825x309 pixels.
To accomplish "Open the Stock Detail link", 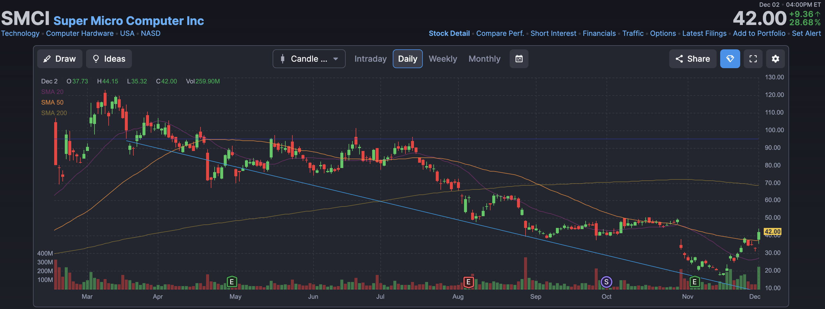I will tap(449, 33).
